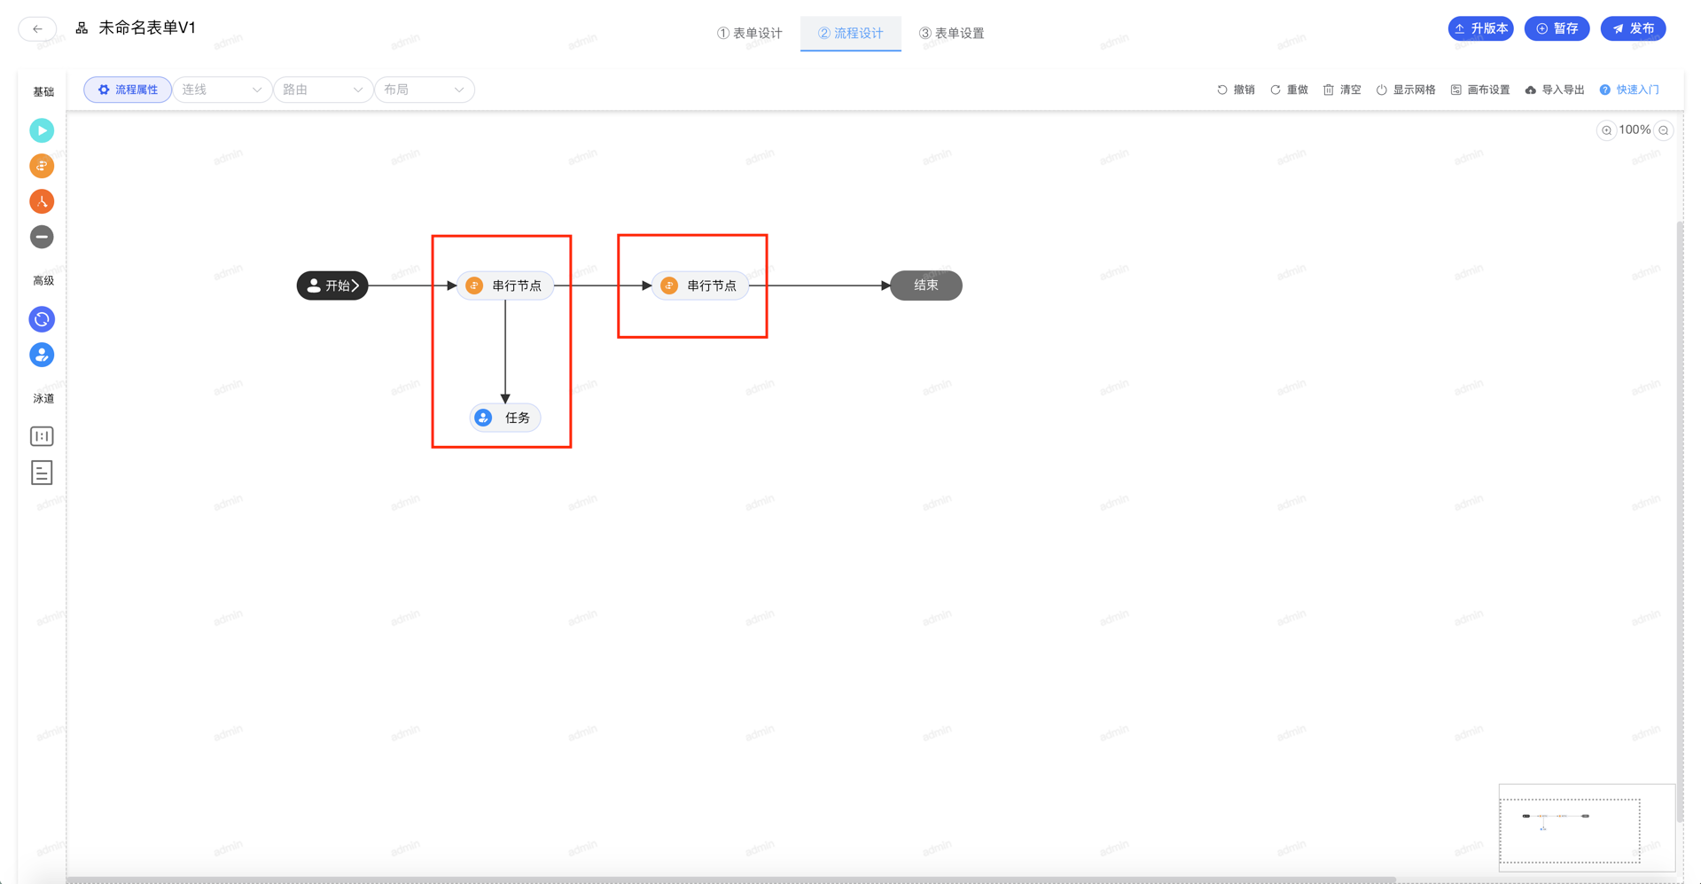The height and width of the screenshot is (884, 1701).
Task: Click the zoom in magnifier icon
Action: (1606, 130)
